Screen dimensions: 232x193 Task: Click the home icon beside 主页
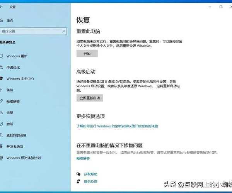pyautogui.click(x=1, y=20)
